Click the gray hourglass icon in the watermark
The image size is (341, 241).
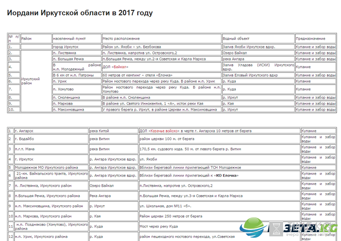point(276,229)
